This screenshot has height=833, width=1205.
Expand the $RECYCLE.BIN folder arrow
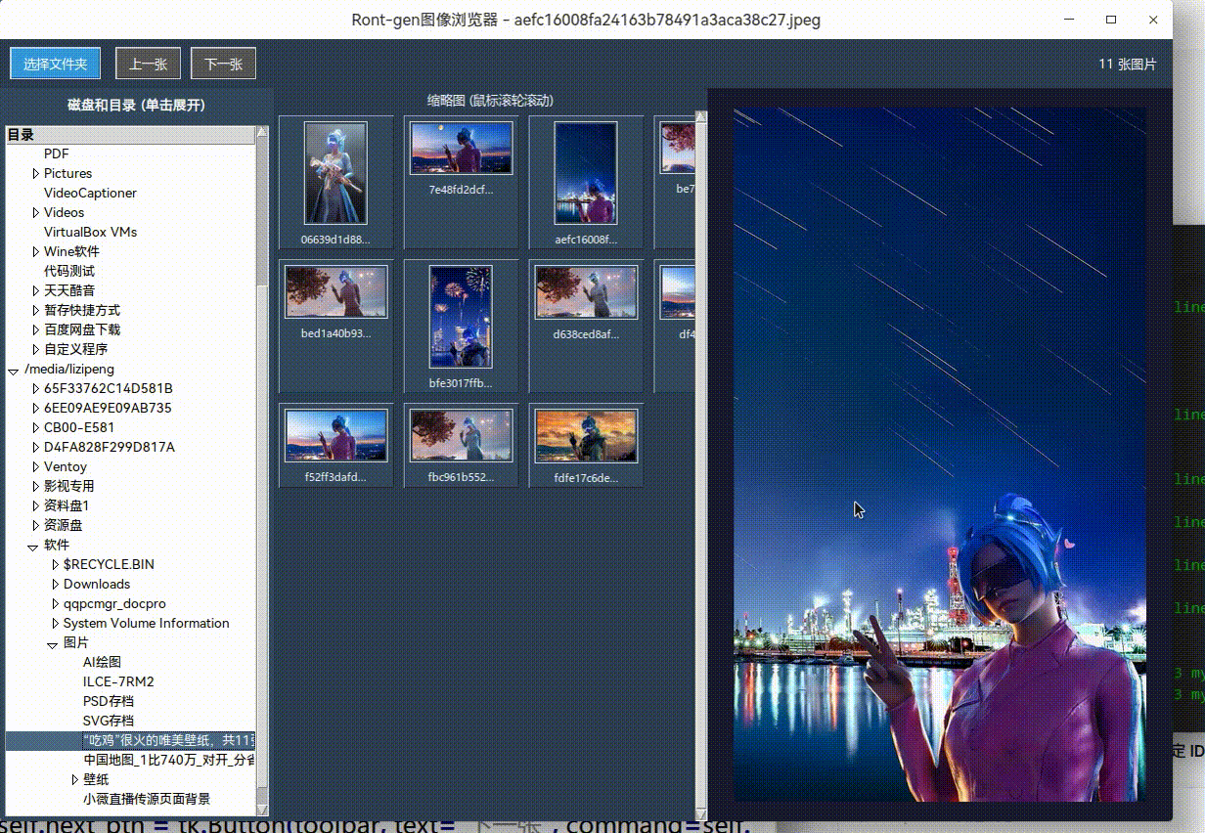click(56, 564)
